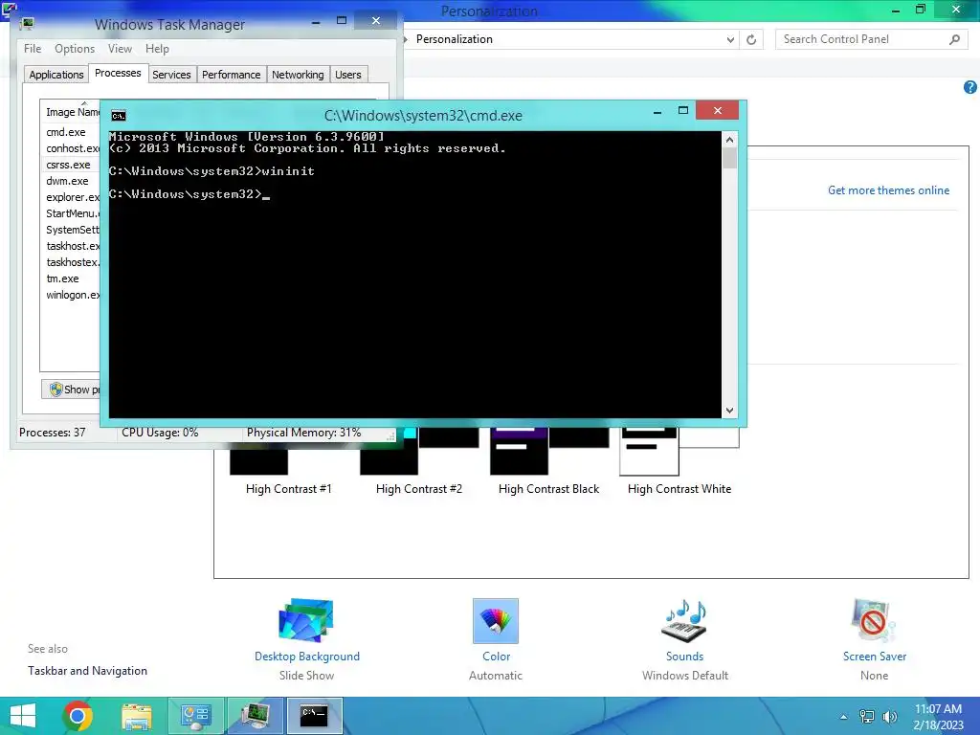Click the cmd window scroll down arrow

[x=729, y=411]
